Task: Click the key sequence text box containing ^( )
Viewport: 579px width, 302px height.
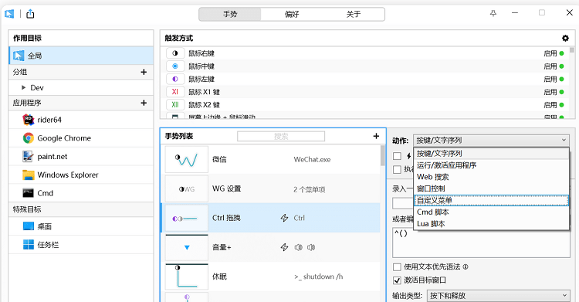Action: (x=481, y=243)
